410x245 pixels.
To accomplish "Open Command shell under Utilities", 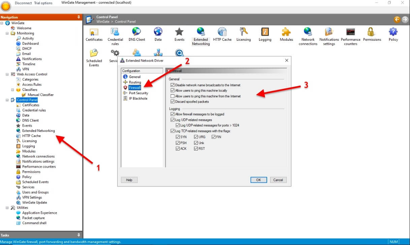I will point(34,223).
